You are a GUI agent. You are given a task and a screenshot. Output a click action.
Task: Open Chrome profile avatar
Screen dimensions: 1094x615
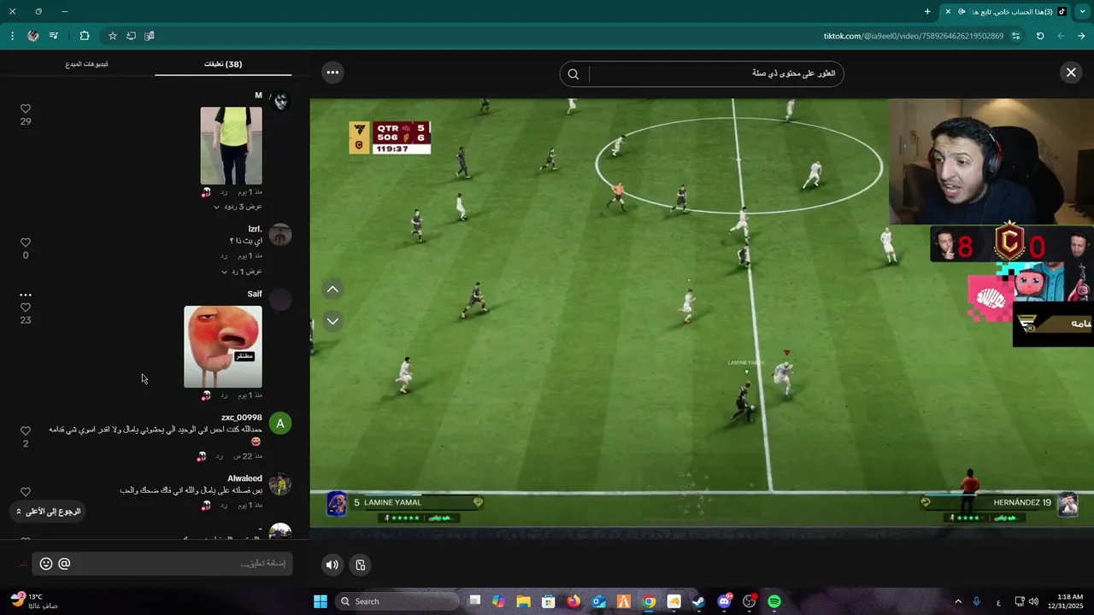[x=32, y=36]
